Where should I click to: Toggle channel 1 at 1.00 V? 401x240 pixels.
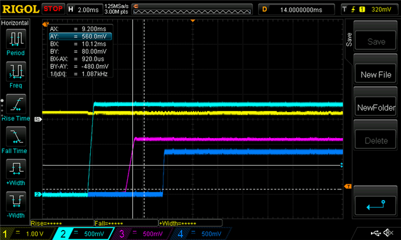[28, 234]
